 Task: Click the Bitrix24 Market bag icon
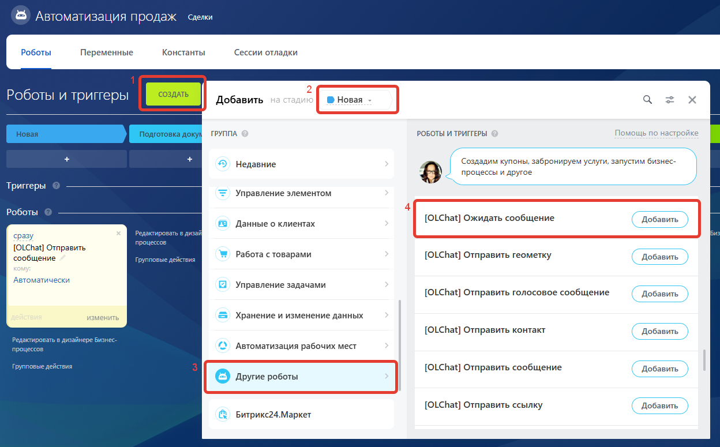click(x=222, y=414)
